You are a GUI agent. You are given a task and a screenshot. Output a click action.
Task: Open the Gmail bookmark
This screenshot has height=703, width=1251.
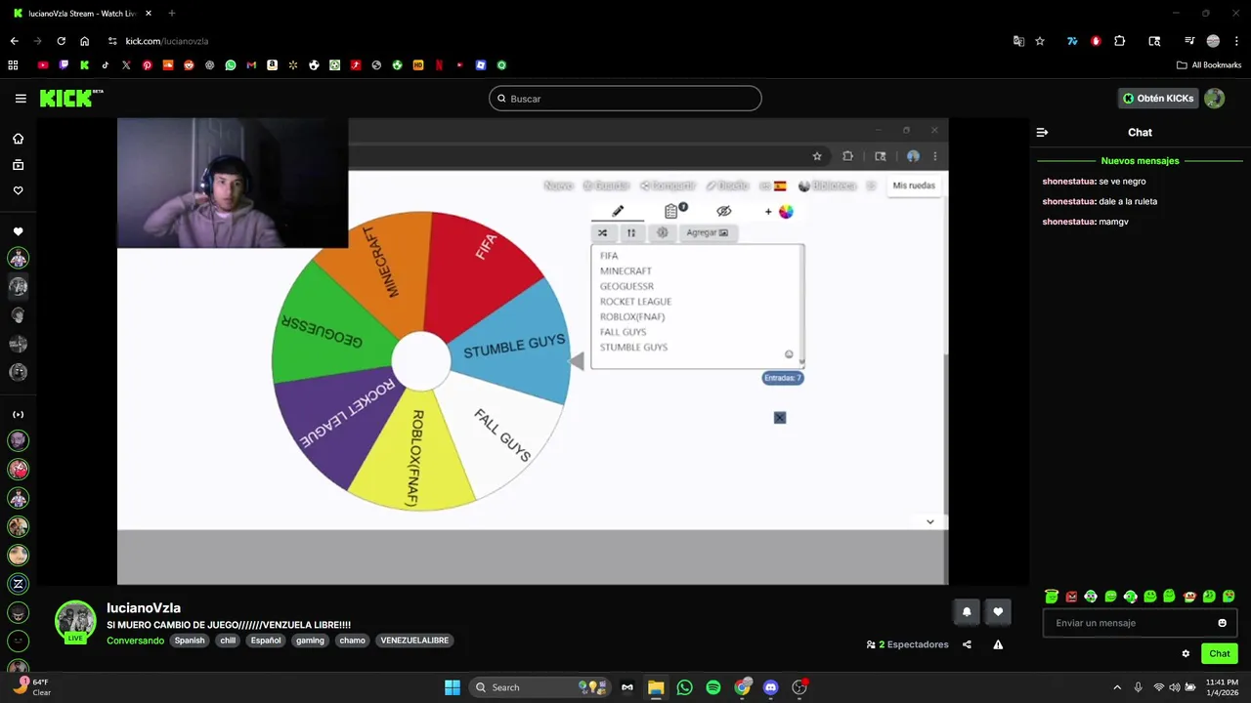[251, 65]
